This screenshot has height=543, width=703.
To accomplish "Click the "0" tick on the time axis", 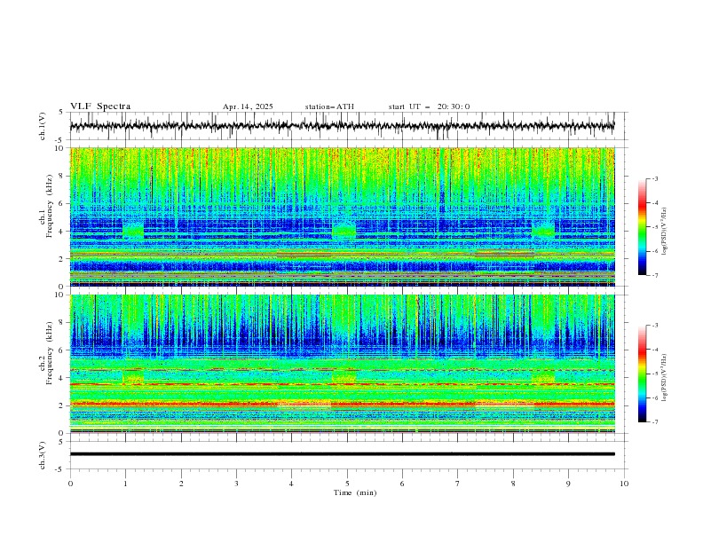I will [70, 484].
